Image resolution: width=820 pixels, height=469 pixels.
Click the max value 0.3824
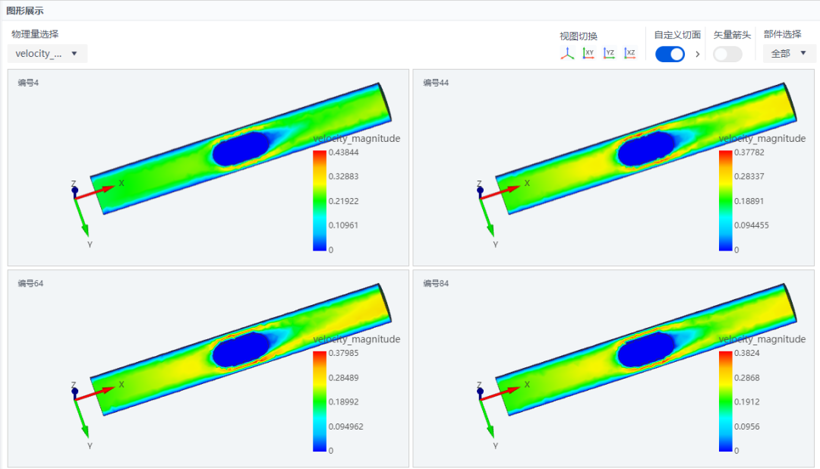[747, 353]
